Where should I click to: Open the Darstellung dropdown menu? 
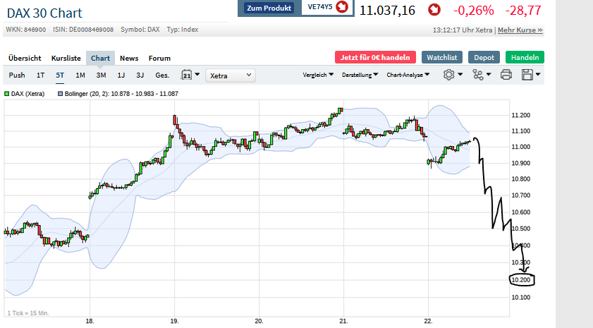[x=360, y=75]
